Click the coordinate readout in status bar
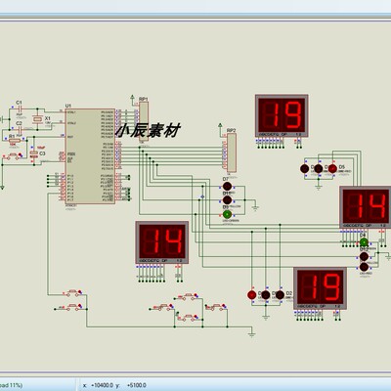This screenshot has height=391, width=391. pos(114,385)
